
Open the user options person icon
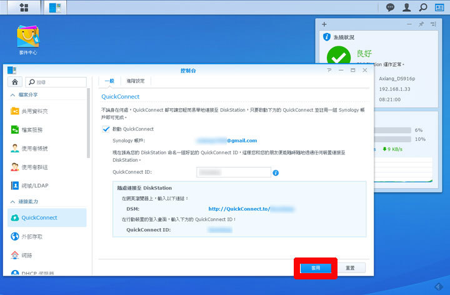pos(406,7)
